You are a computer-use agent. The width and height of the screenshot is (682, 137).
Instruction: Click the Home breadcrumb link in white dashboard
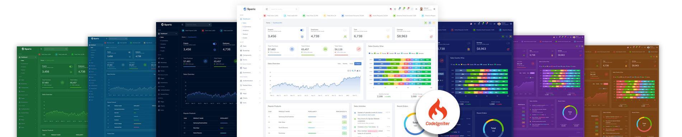click(268, 22)
